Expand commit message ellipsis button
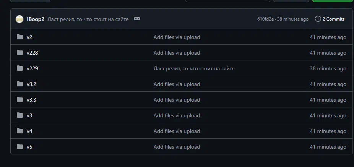The height and width of the screenshot is (167, 354). click(x=137, y=19)
